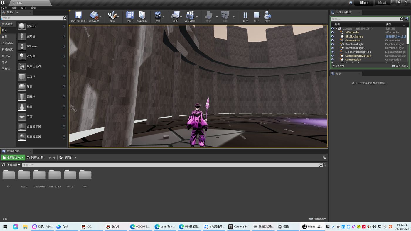Toggle visibility eye for AIController

click(x=332, y=33)
